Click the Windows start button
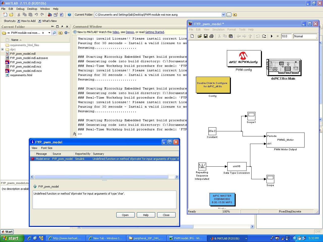 point(12,238)
